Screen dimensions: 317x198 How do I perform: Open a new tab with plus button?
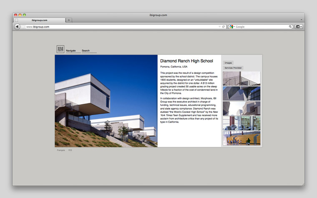[x=69, y=20]
